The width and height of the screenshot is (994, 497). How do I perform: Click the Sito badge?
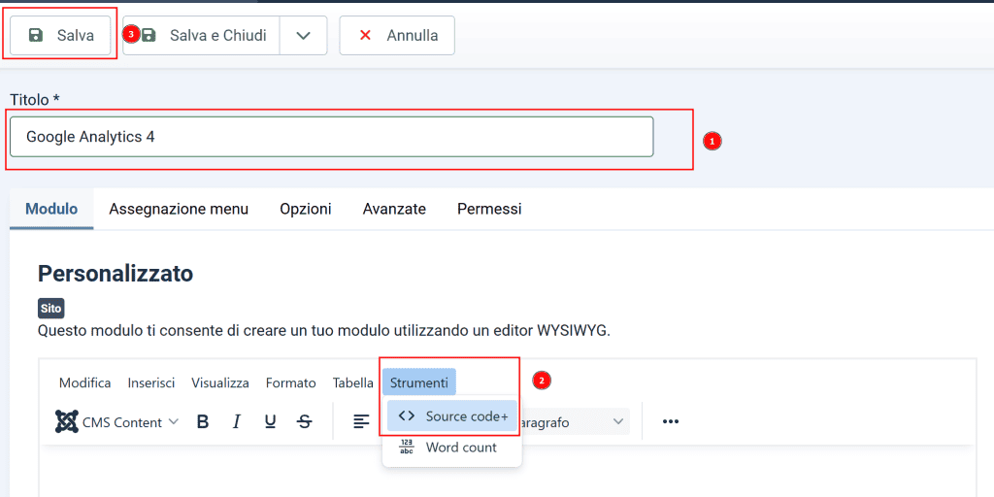[51, 309]
